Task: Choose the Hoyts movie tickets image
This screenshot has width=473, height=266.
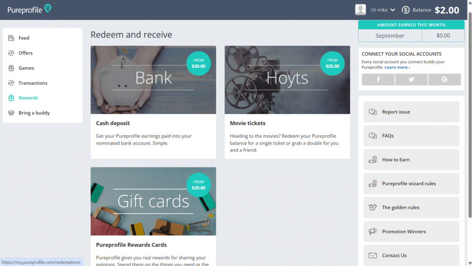Action: [x=287, y=79]
